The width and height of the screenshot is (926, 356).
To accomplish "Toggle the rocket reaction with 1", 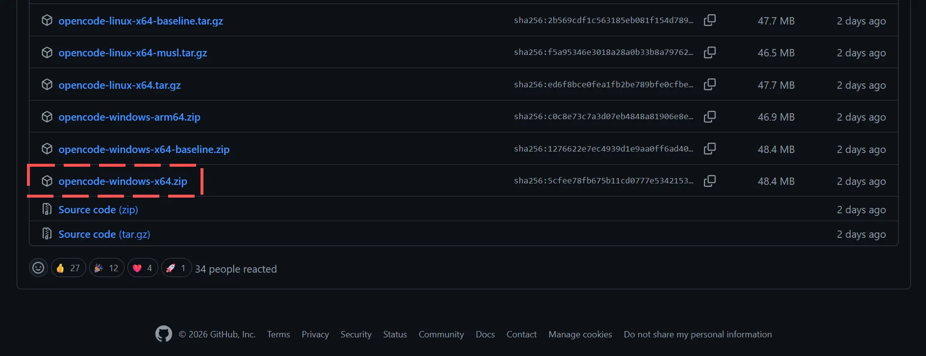I will [x=176, y=268].
